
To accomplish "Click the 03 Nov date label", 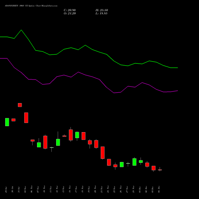I will pyautogui.click(x=25, y=189).
